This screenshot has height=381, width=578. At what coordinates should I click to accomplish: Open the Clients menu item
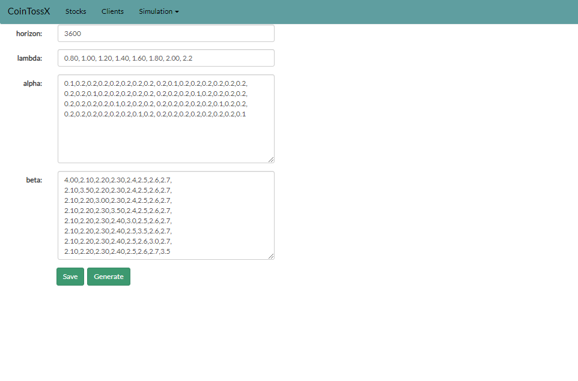112,11
